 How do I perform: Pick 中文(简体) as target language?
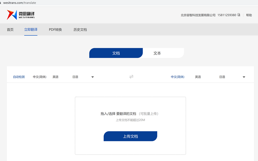pos(177,77)
